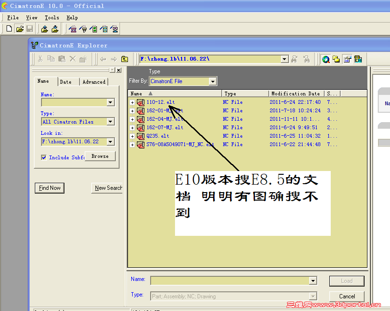The width and height of the screenshot is (390, 311).
Task: Click the Browse button
Action: [100, 156]
